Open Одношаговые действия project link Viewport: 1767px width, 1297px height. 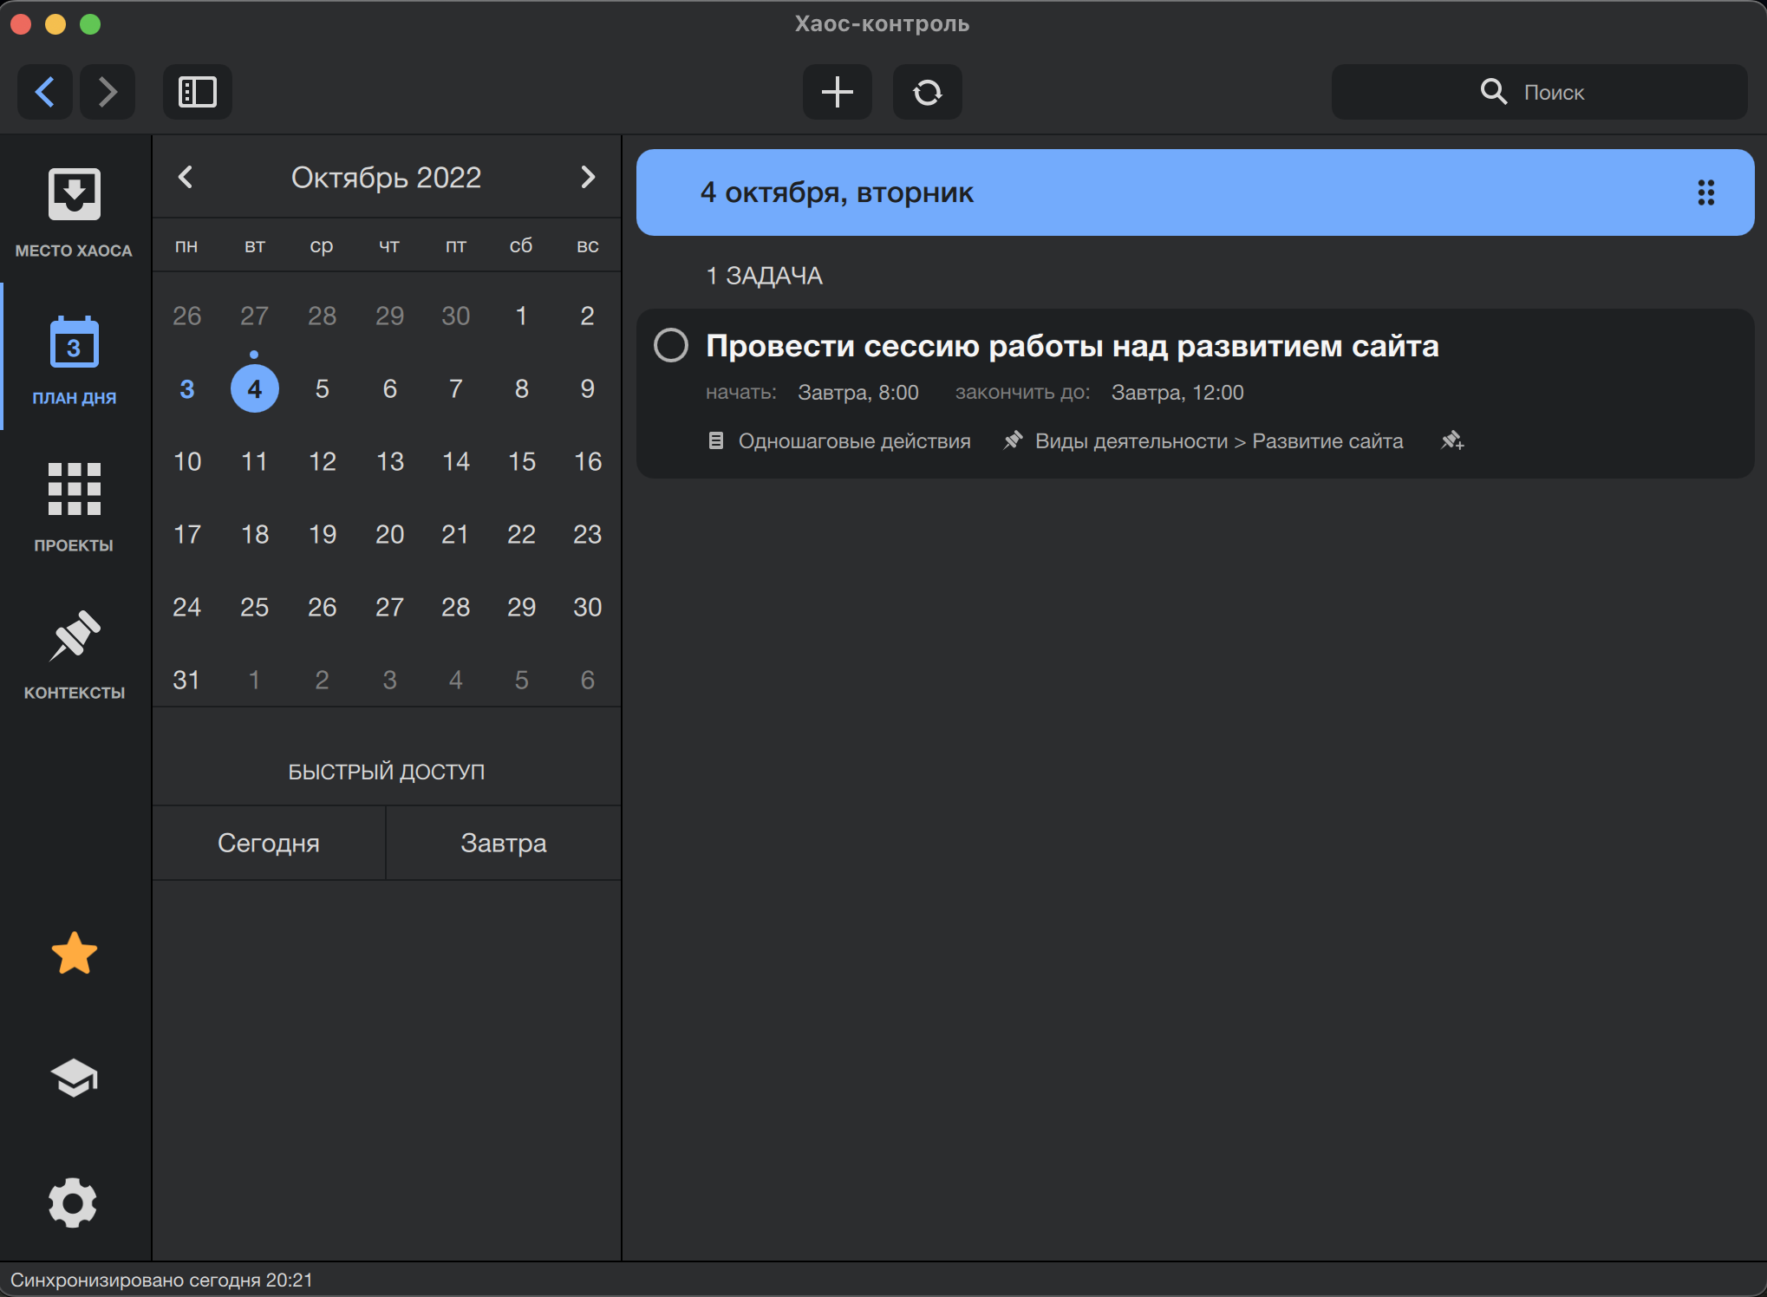click(x=853, y=441)
